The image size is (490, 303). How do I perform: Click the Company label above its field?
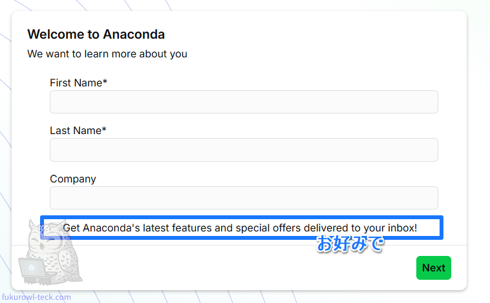(x=73, y=179)
